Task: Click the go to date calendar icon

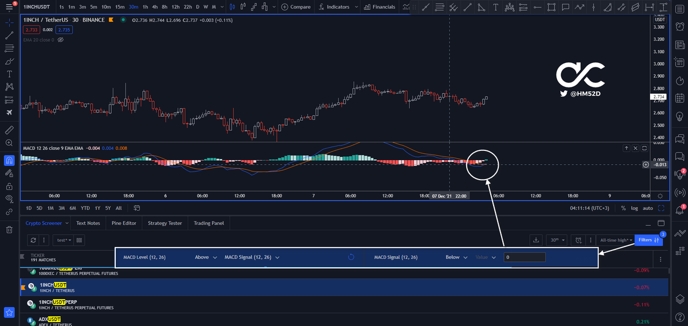Action: point(136,208)
